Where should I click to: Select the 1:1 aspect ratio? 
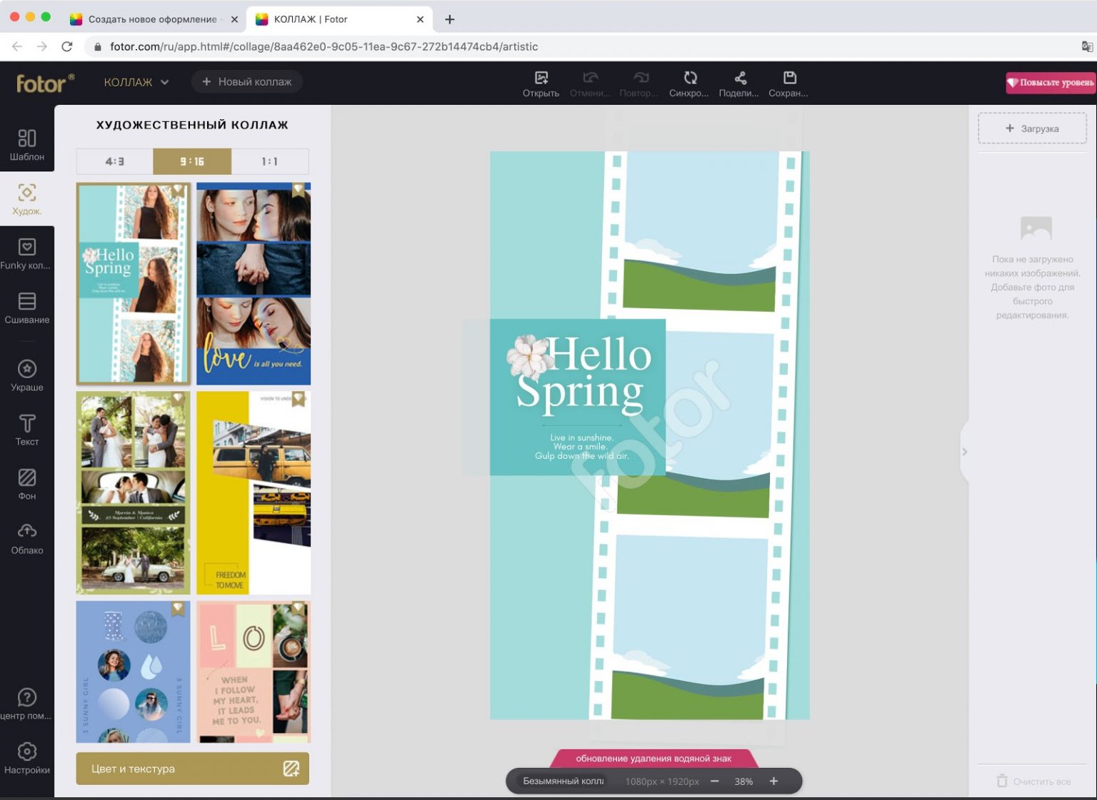(269, 161)
